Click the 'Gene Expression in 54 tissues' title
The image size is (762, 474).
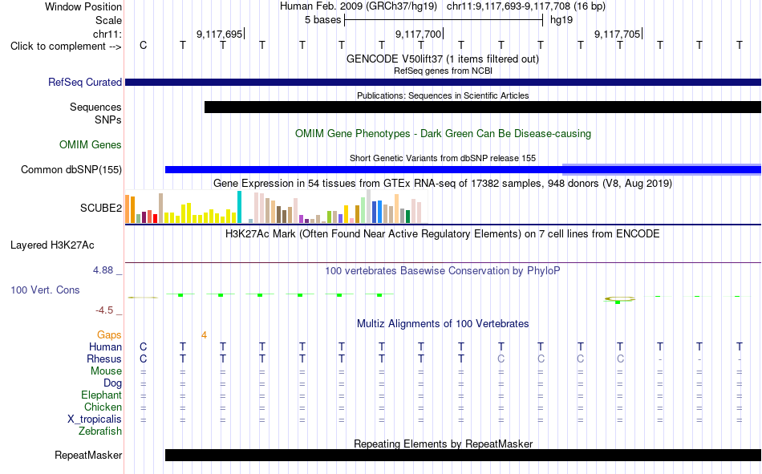click(x=443, y=184)
